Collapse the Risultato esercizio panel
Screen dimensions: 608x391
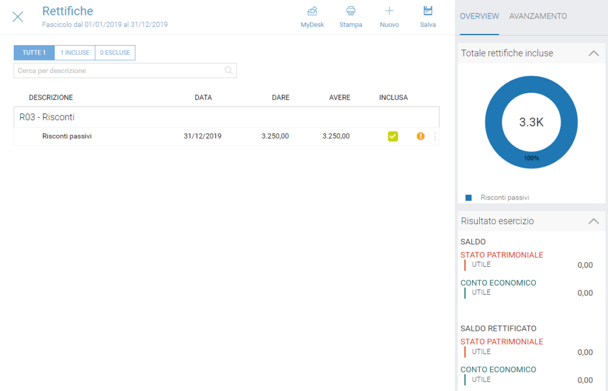(594, 221)
